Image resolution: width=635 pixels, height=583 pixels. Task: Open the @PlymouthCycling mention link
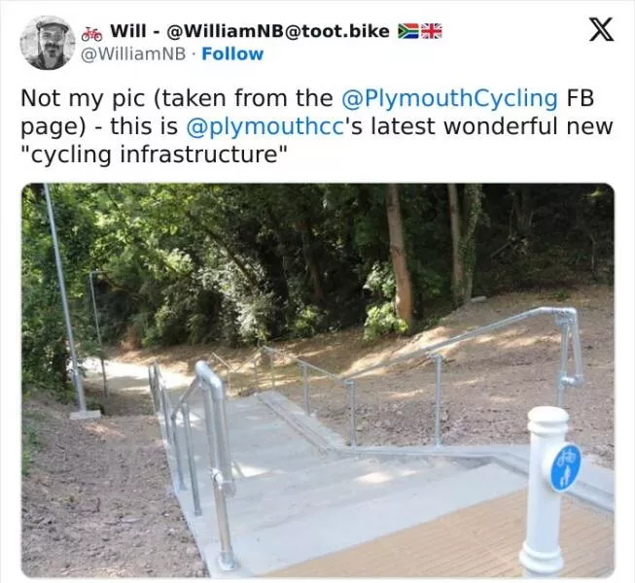point(449,99)
